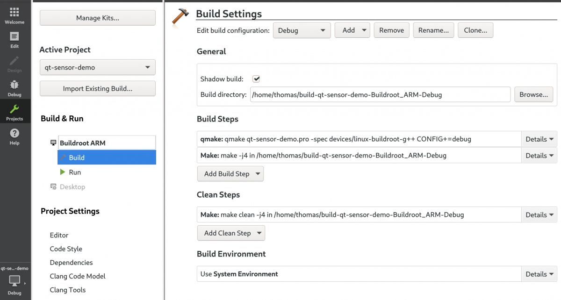Click the Manage Kits... button
This screenshot has width=561, height=300.
click(x=97, y=18)
